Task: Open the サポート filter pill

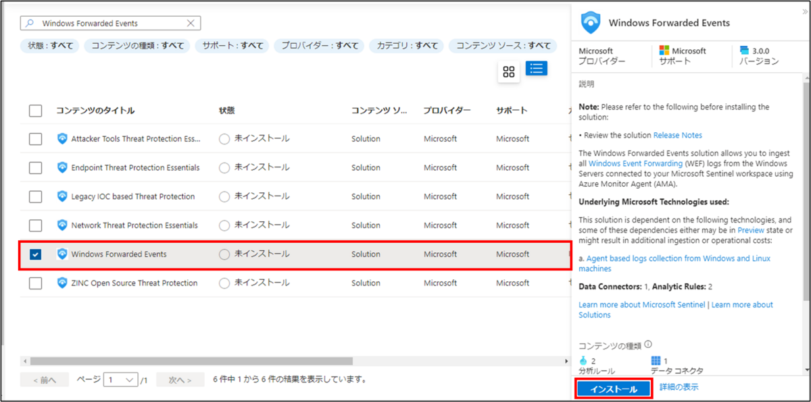Action: coord(232,46)
